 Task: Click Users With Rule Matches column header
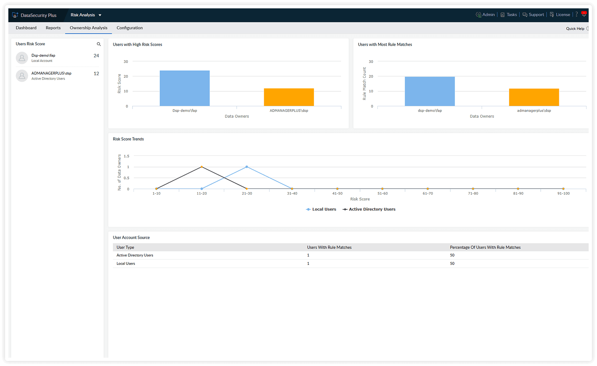pyautogui.click(x=329, y=248)
